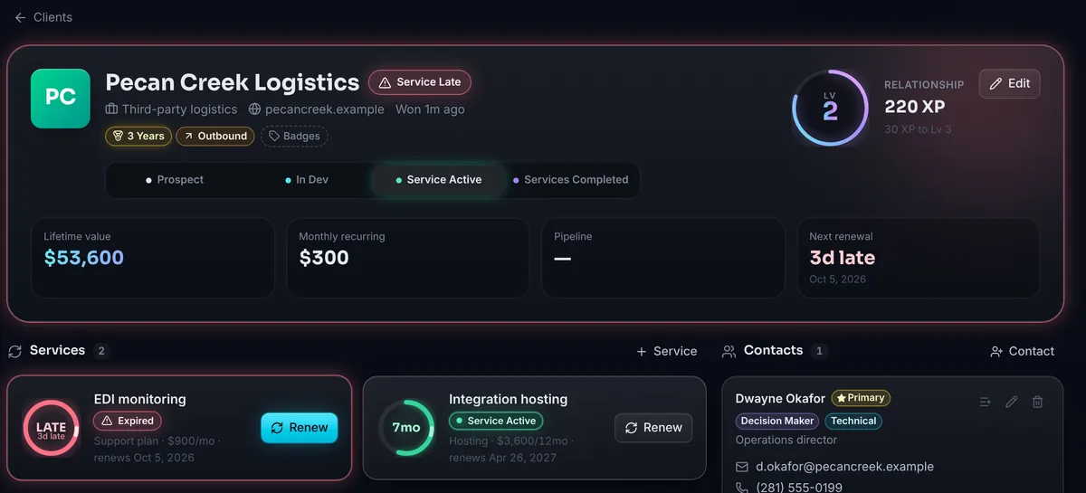The image size is (1086, 493).
Task: Click the PC client avatar logo
Action: (61, 98)
